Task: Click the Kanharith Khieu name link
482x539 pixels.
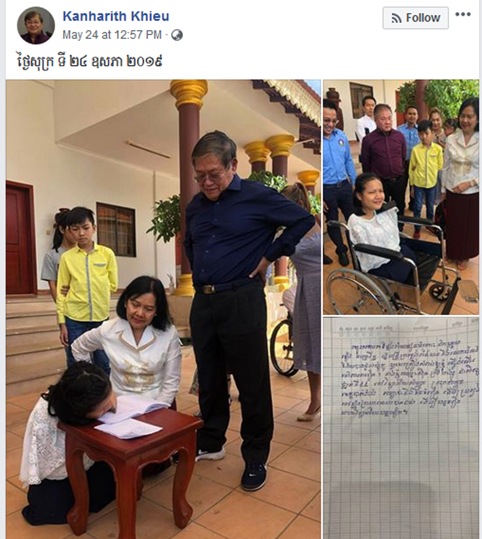Action: pos(116,16)
